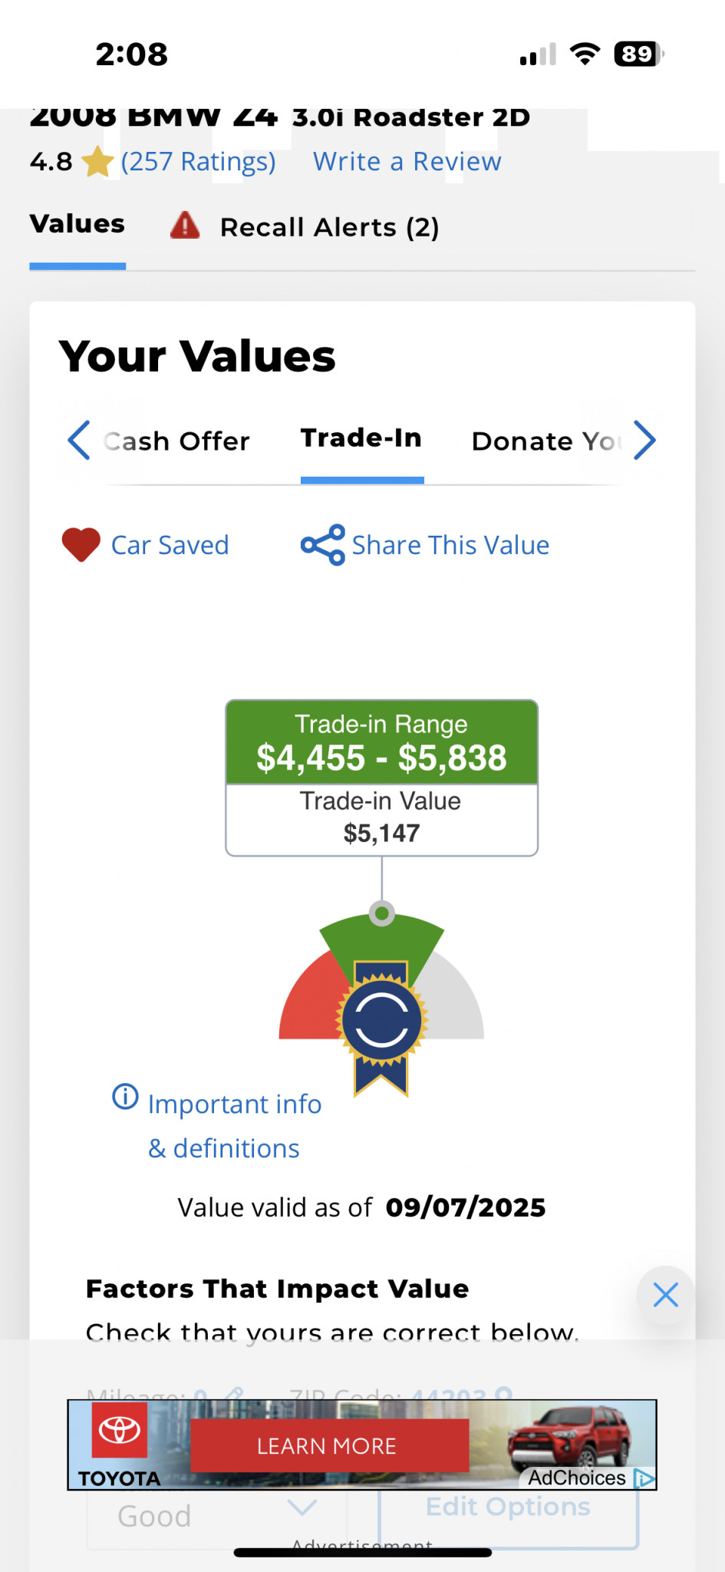Click the gold star rating icon
This screenshot has width=725, height=1572.
98,162
